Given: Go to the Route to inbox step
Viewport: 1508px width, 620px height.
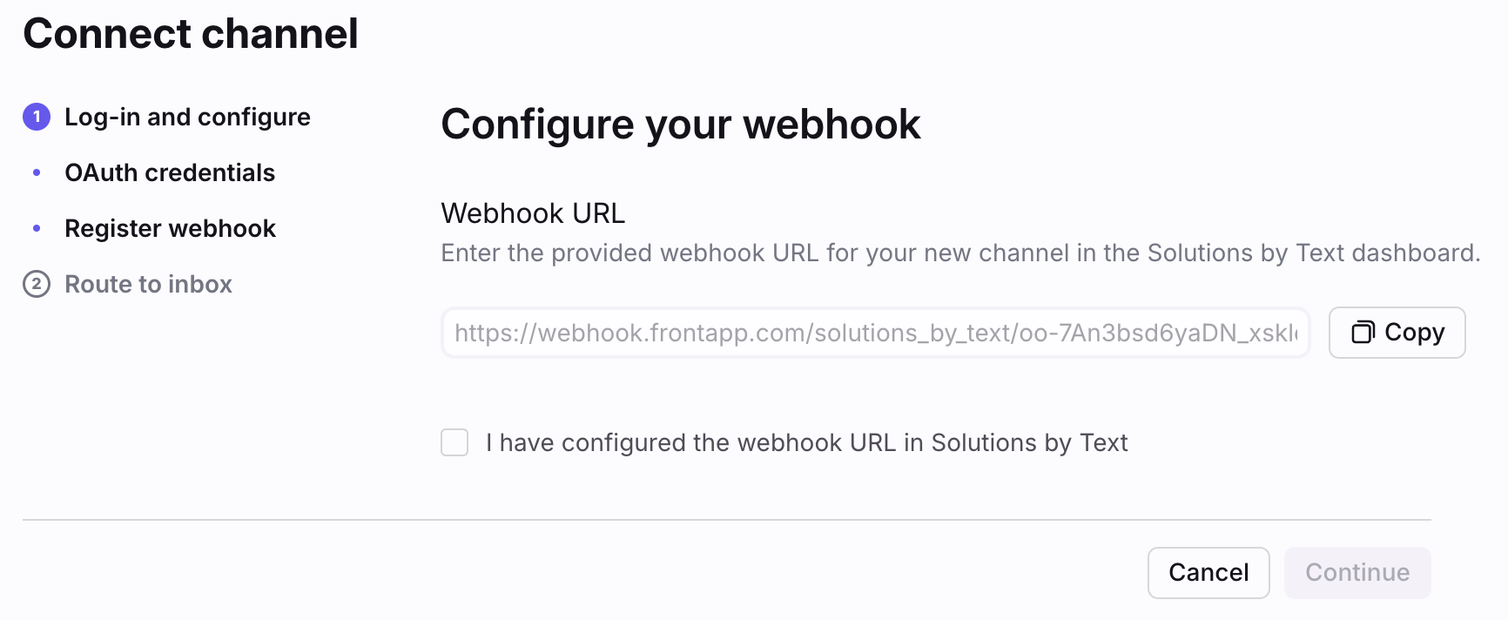Looking at the screenshot, I should click(x=148, y=284).
